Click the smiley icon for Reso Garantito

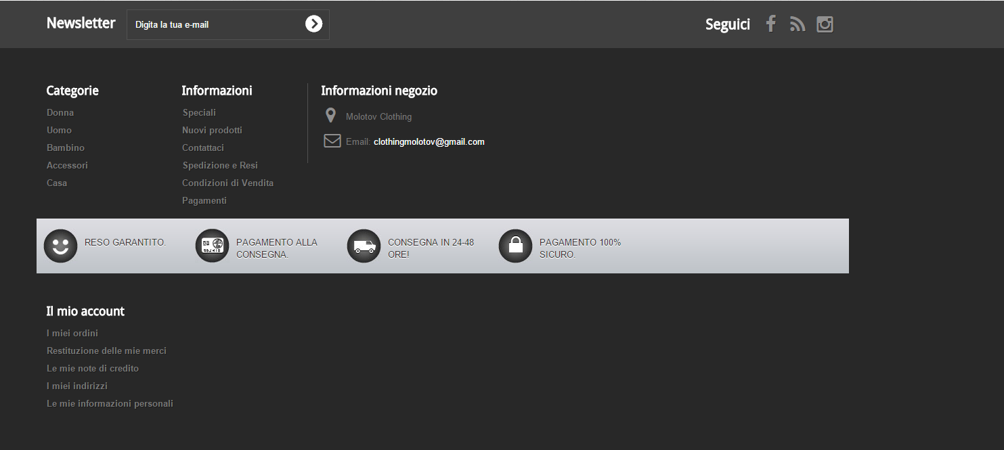click(x=60, y=246)
